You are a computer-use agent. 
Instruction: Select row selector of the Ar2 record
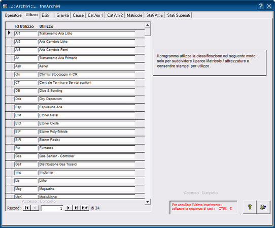(9, 42)
